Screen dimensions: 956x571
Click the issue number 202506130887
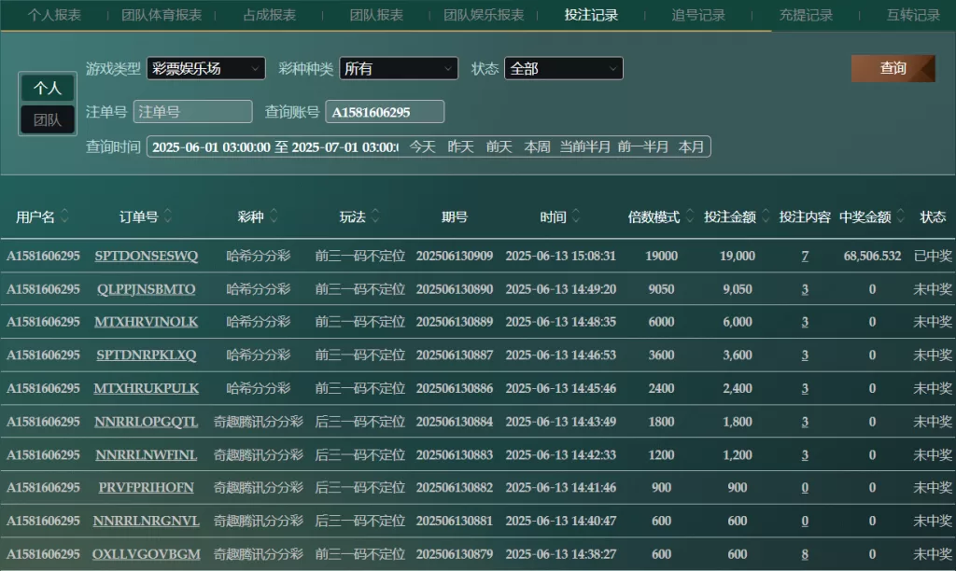[x=455, y=355]
